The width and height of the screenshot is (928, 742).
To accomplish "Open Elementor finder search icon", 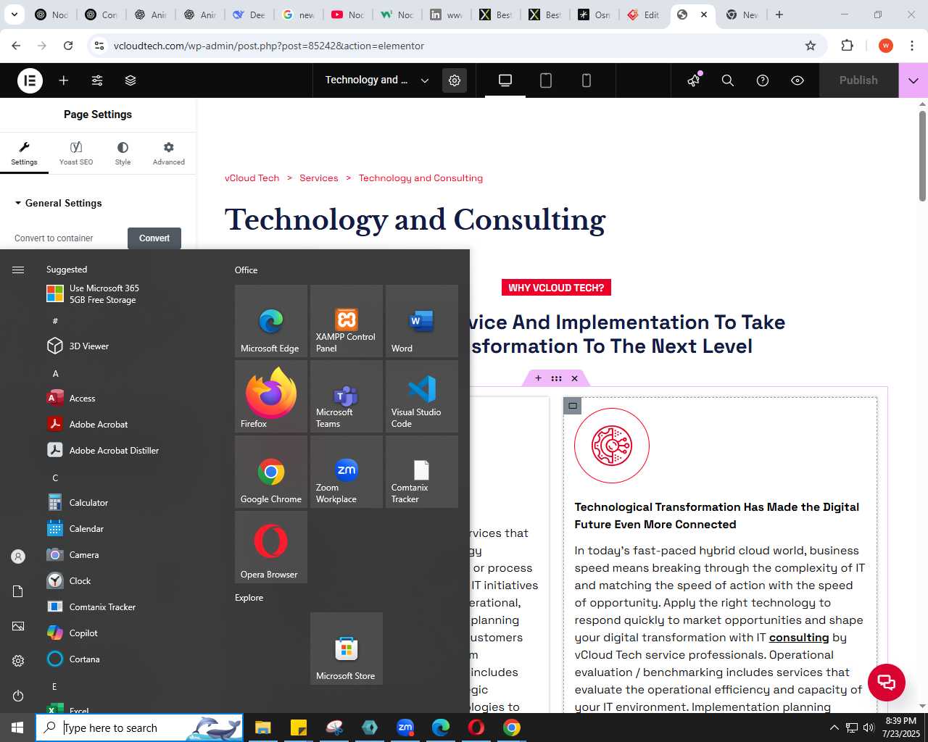I will pos(728,80).
